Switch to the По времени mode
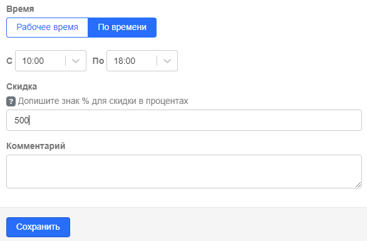The height and width of the screenshot is (241, 367). (x=122, y=28)
